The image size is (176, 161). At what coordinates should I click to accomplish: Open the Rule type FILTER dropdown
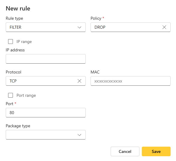pyautogui.click(x=46, y=27)
